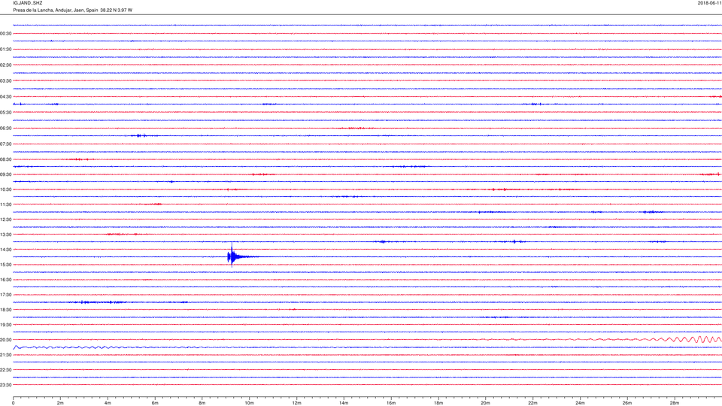Click the 22m axis tick label
This screenshot has width=722, height=406.
tap(532, 403)
